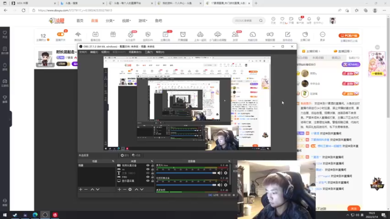Open the 全民乐PK shield icon

[148, 34]
